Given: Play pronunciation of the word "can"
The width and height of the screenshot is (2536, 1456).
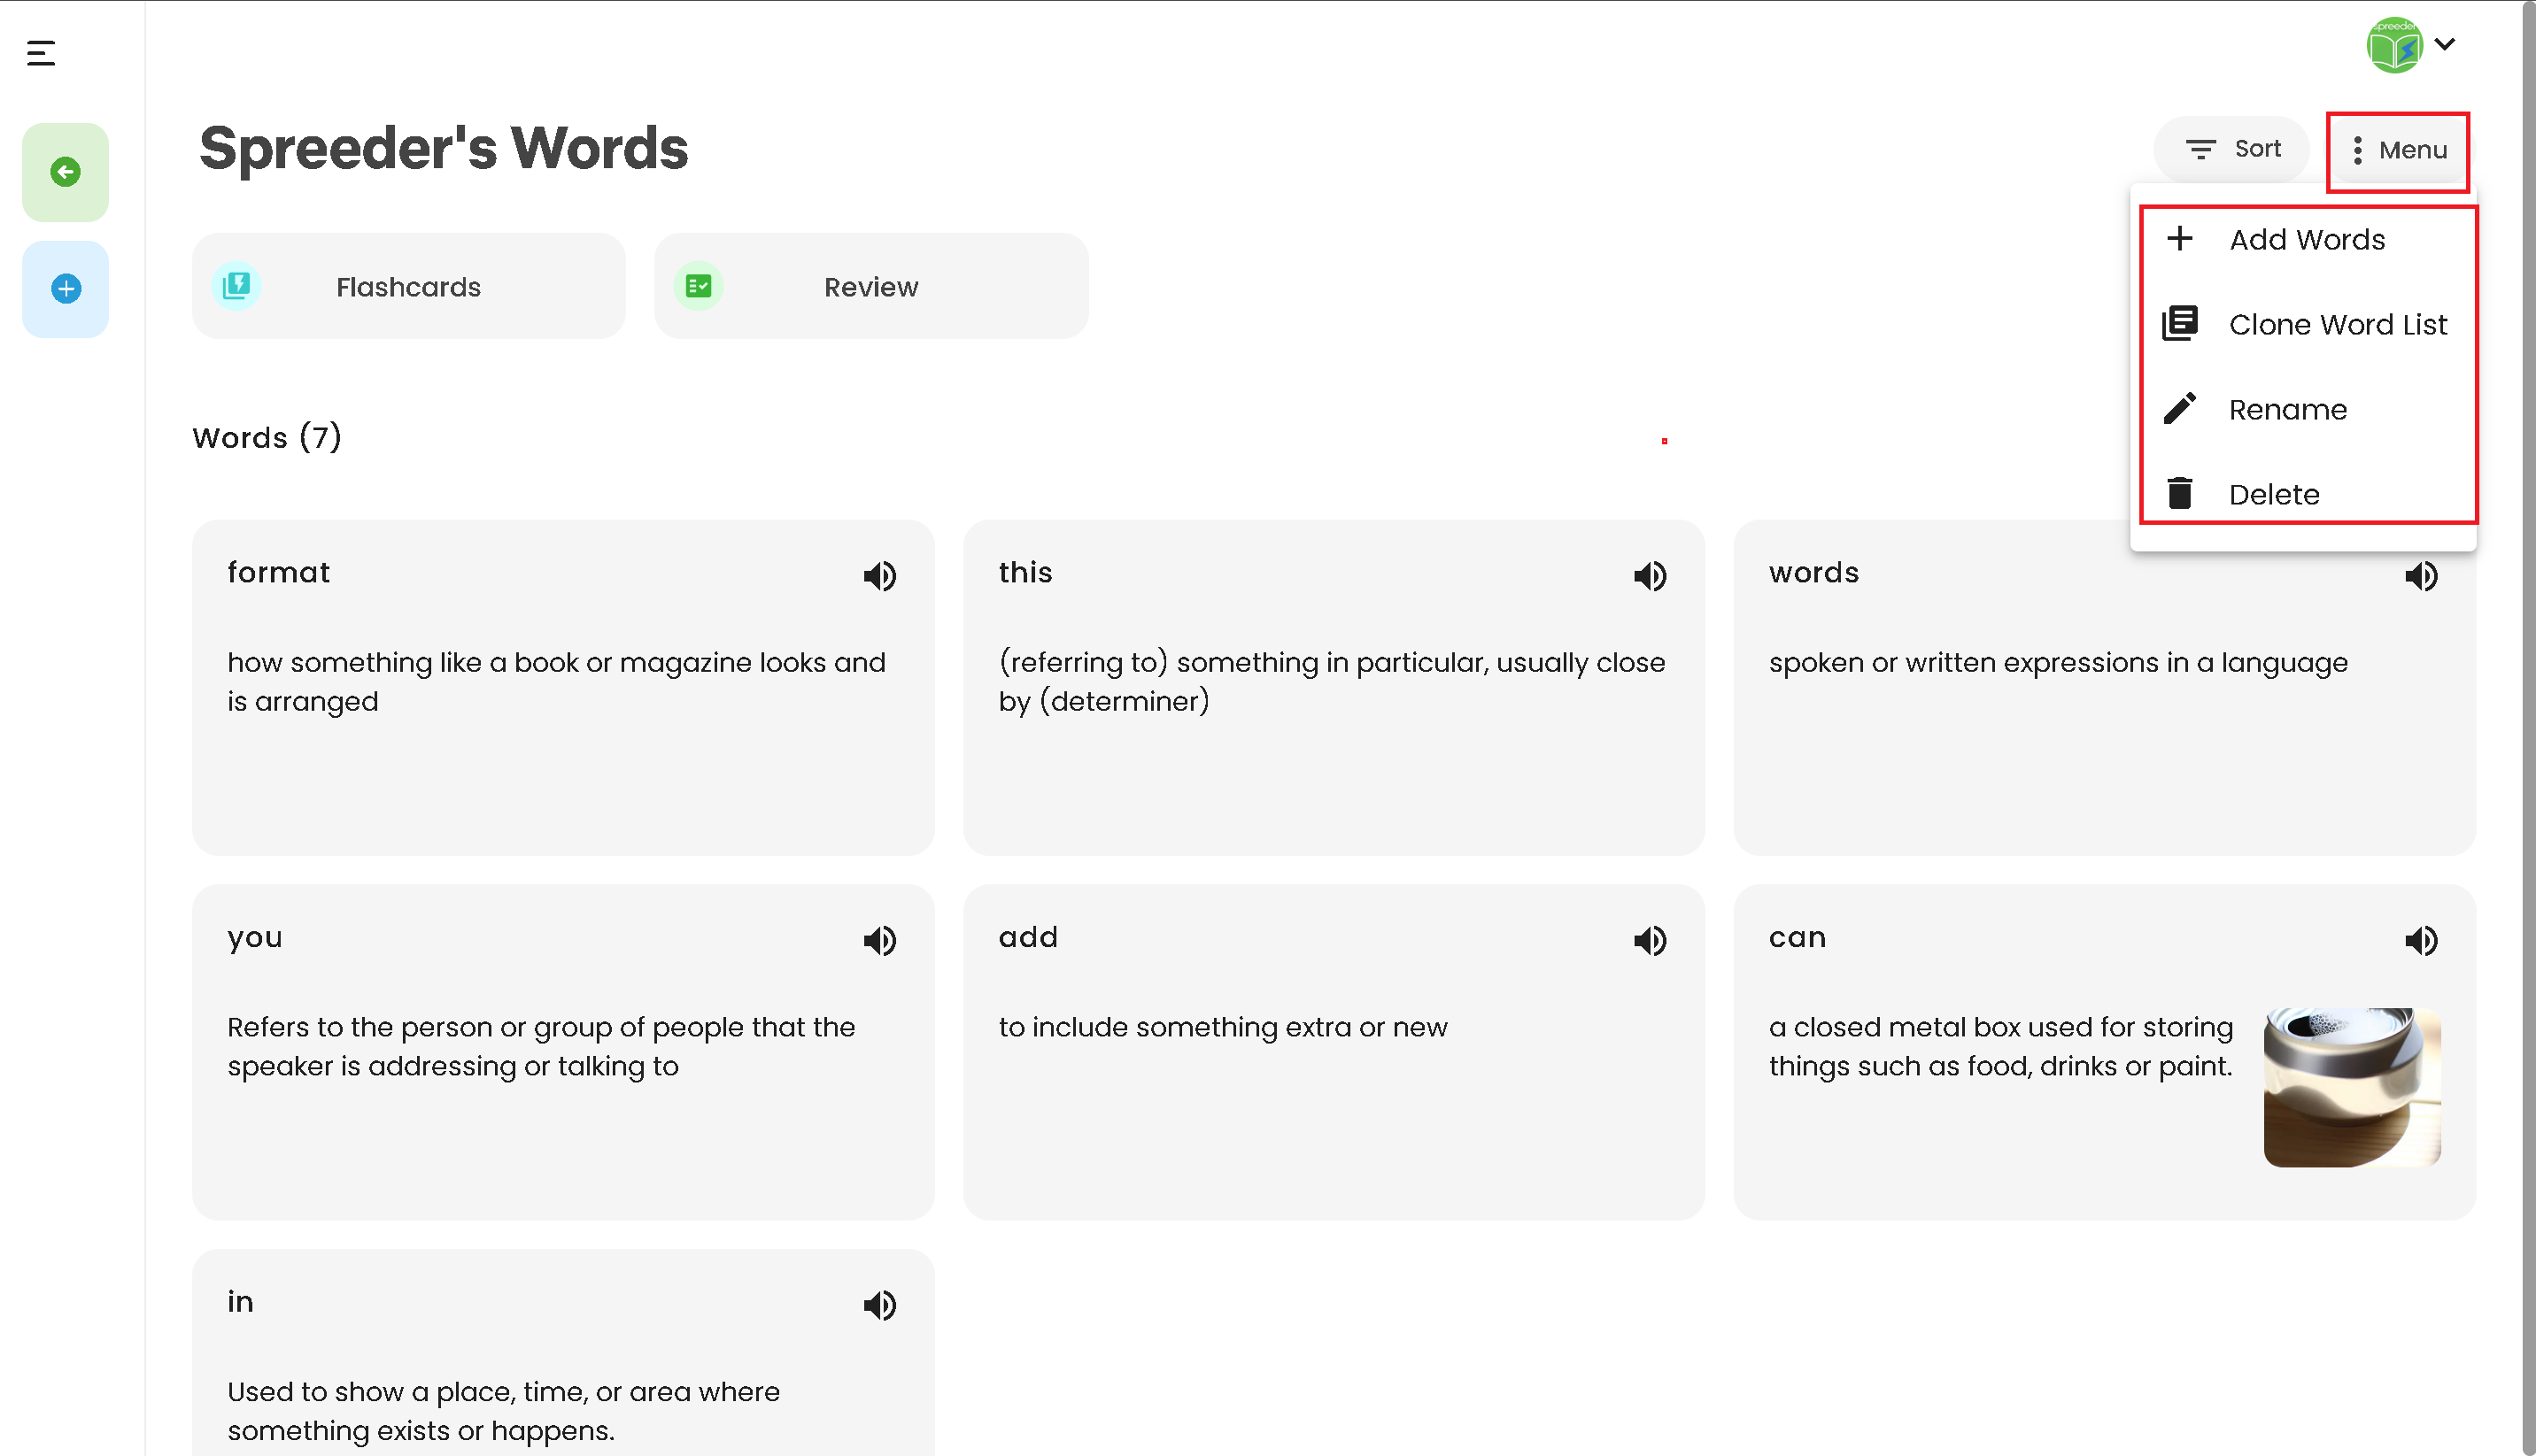Looking at the screenshot, I should click(2421, 940).
